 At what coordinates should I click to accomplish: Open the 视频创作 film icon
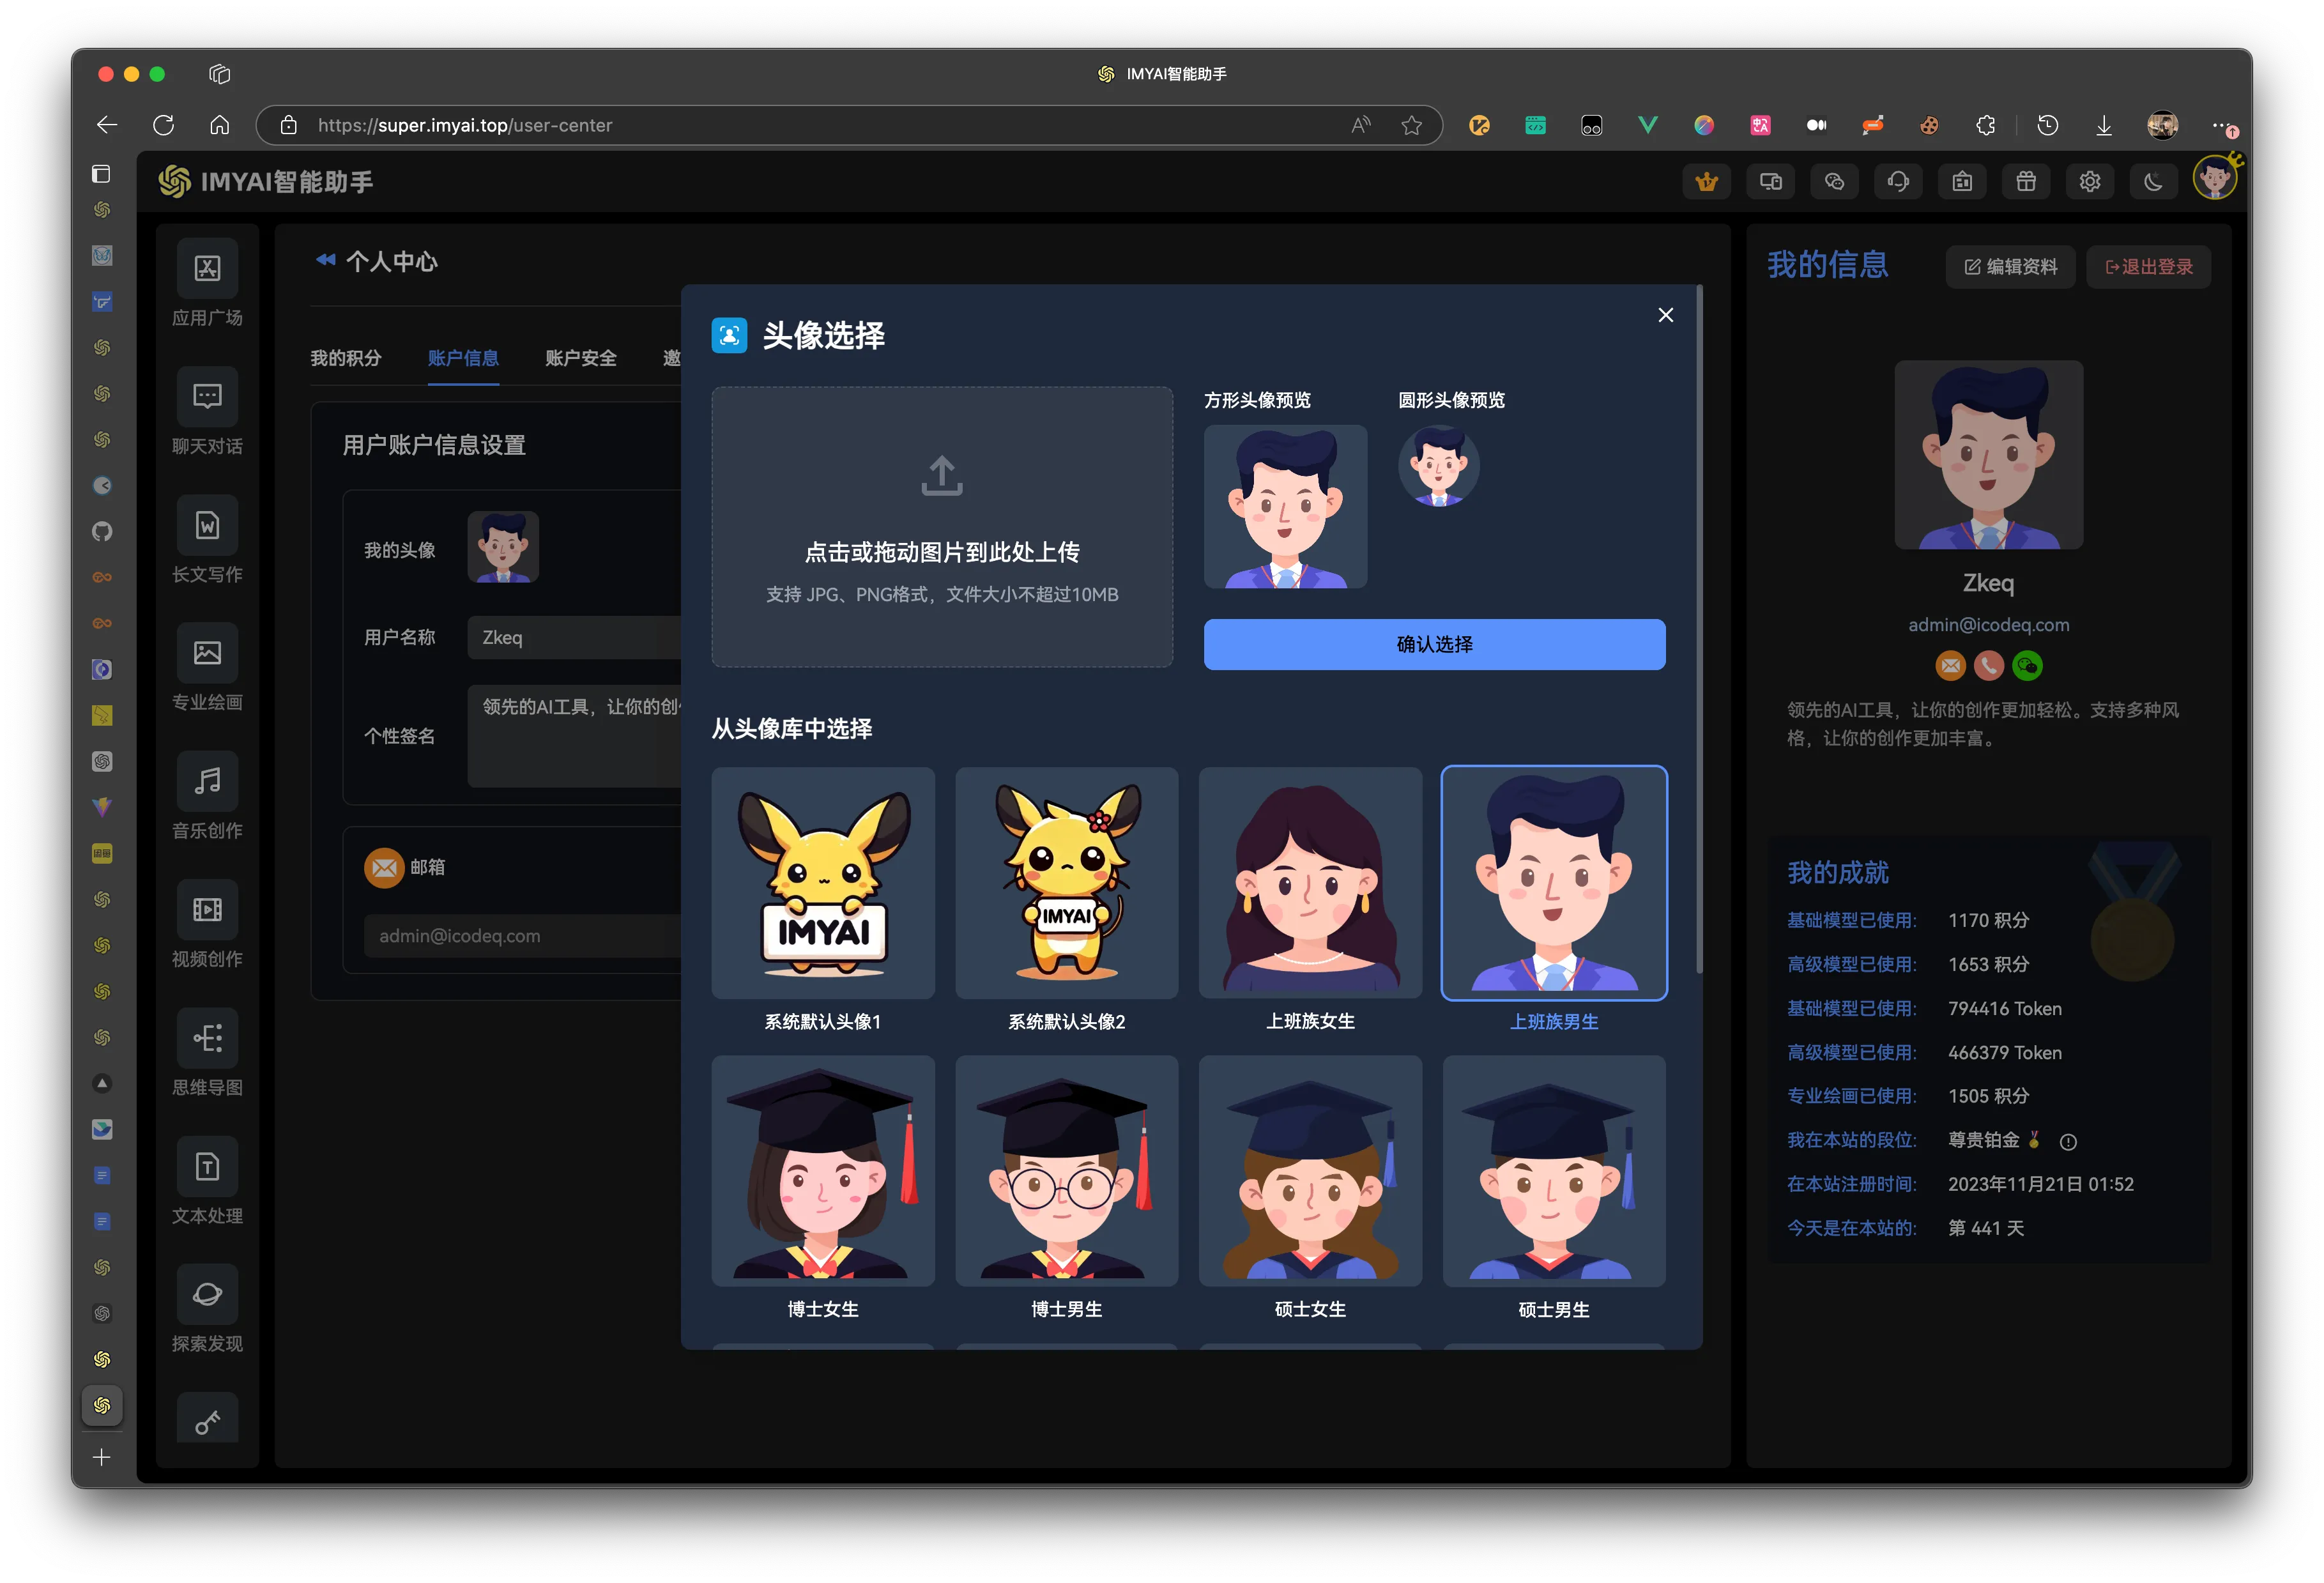[x=207, y=909]
